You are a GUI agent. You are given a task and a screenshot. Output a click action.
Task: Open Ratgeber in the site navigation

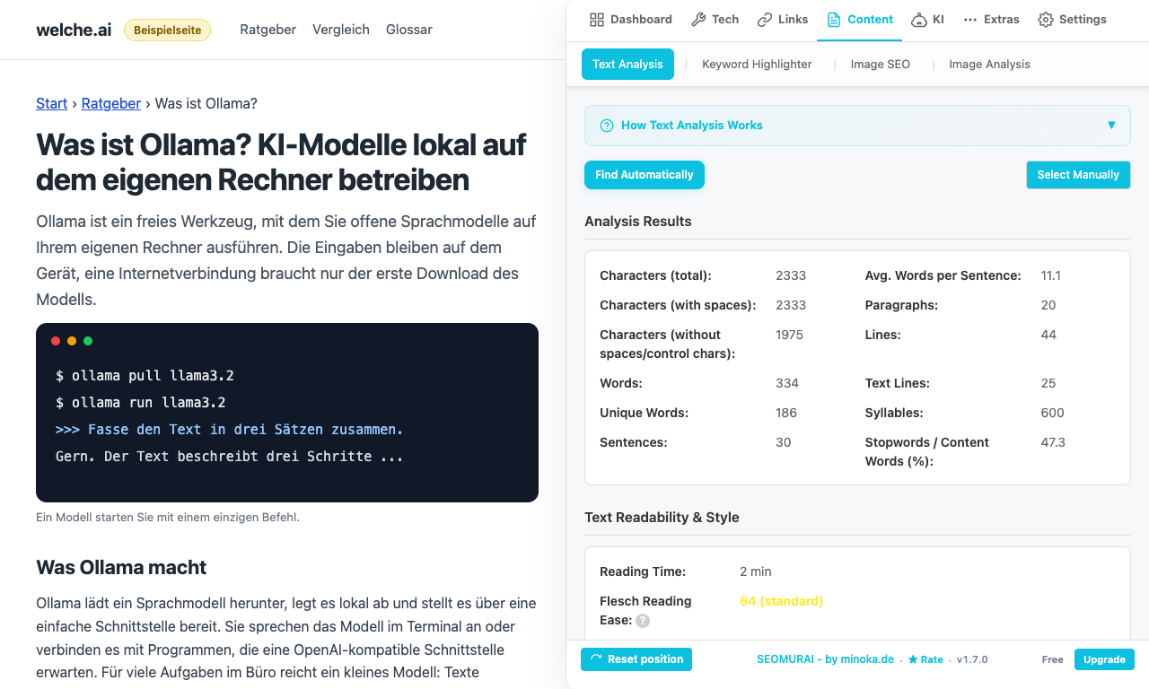pos(268,30)
